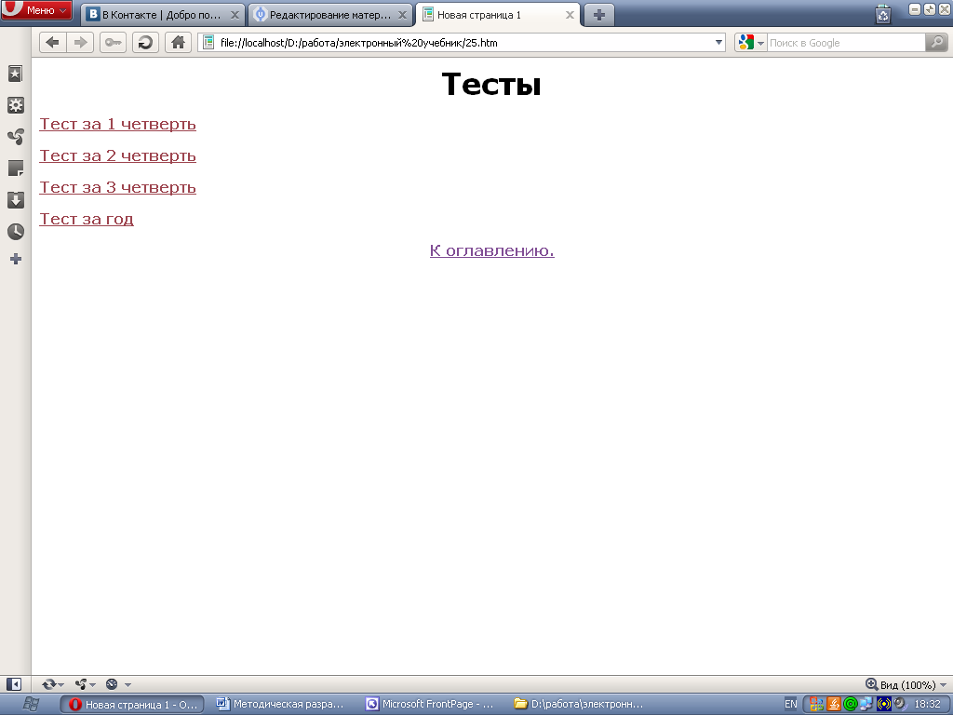Open the red Opera Меню button
The image size is (953, 715).
coord(36,10)
